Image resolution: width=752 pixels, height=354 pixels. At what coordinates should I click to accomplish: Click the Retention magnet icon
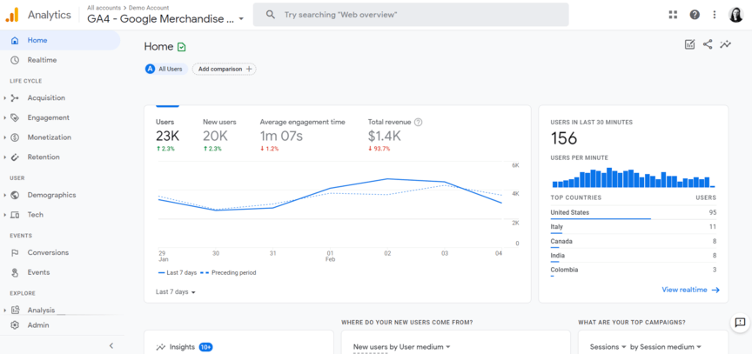[15, 157]
